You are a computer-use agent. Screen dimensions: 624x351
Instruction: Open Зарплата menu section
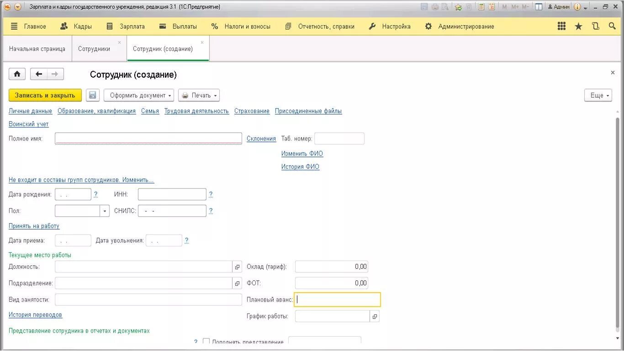click(x=126, y=26)
